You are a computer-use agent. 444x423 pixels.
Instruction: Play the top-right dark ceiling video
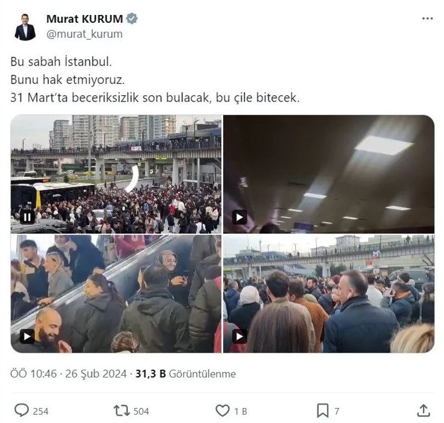tap(240, 217)
